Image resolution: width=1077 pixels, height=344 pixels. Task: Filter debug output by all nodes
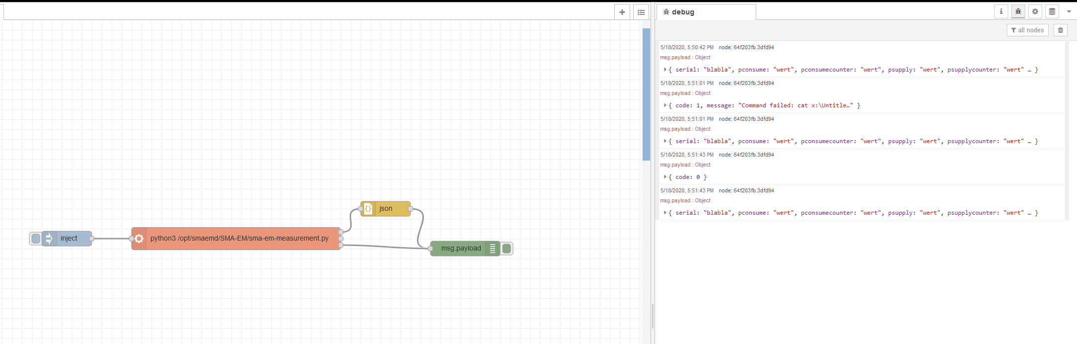(1027, 30)
